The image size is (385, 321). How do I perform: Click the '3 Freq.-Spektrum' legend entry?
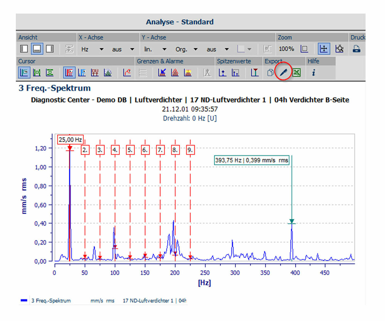(x=51, y=301)
